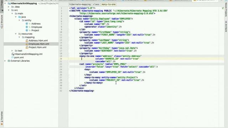This screenshot has width=228, height=128.
Task: Click the column name="BIRTHDAY" line
Action: coord(110,51)
